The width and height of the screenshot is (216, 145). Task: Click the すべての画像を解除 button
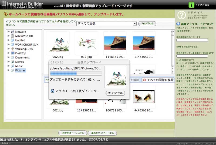point(158,80)
